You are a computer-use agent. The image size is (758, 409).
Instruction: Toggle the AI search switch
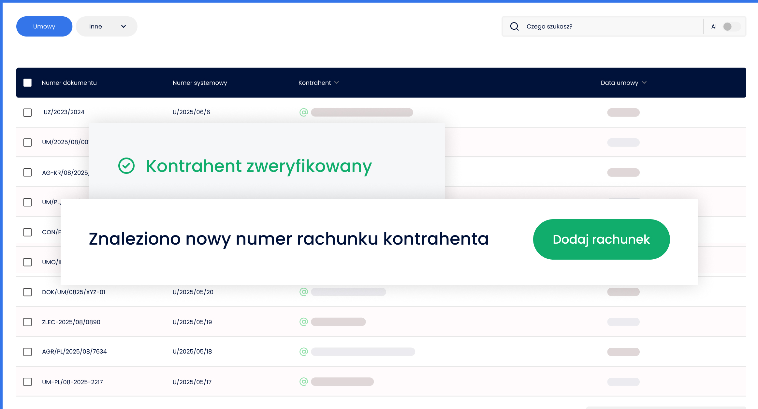tap(731, 26)
